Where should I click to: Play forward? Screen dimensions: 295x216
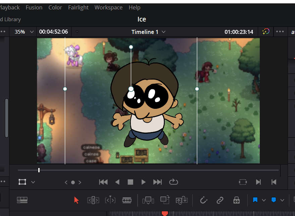tap(143, 182)
